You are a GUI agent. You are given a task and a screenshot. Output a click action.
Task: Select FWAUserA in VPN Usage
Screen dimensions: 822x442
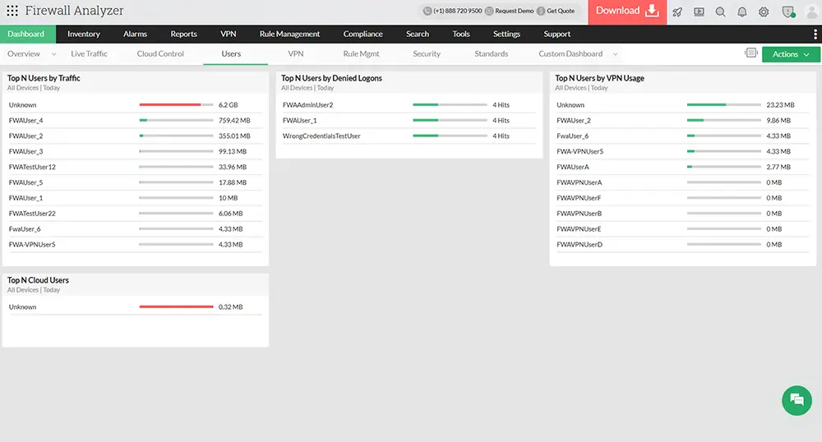point(572,167)
